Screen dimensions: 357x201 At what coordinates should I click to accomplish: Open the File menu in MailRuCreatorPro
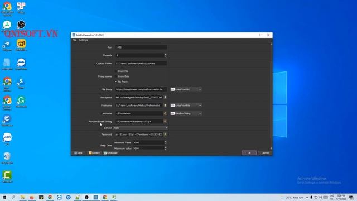click(x=74, y=40)
